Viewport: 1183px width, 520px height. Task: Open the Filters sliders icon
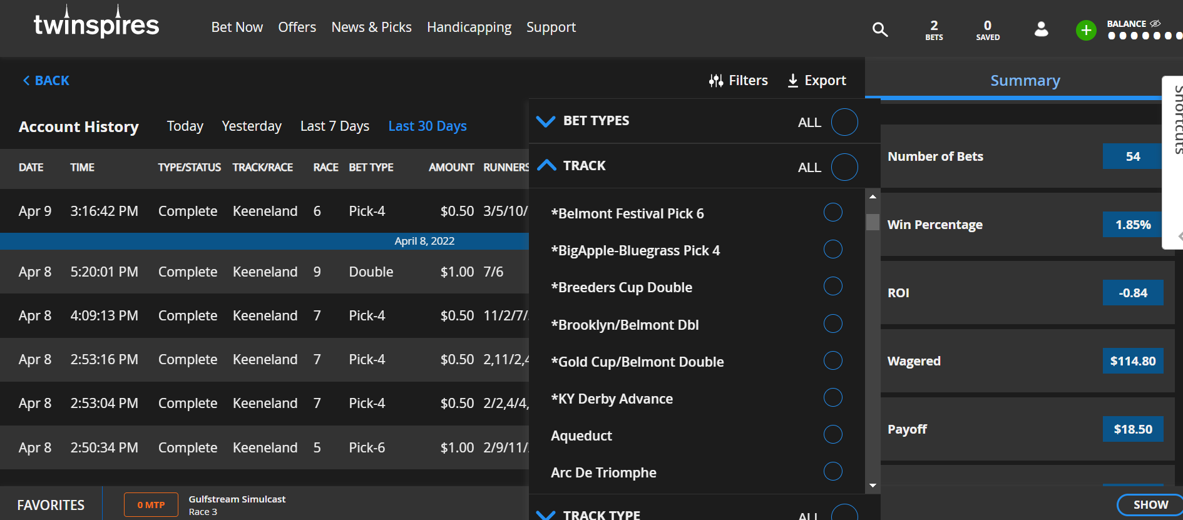(716, 81)
